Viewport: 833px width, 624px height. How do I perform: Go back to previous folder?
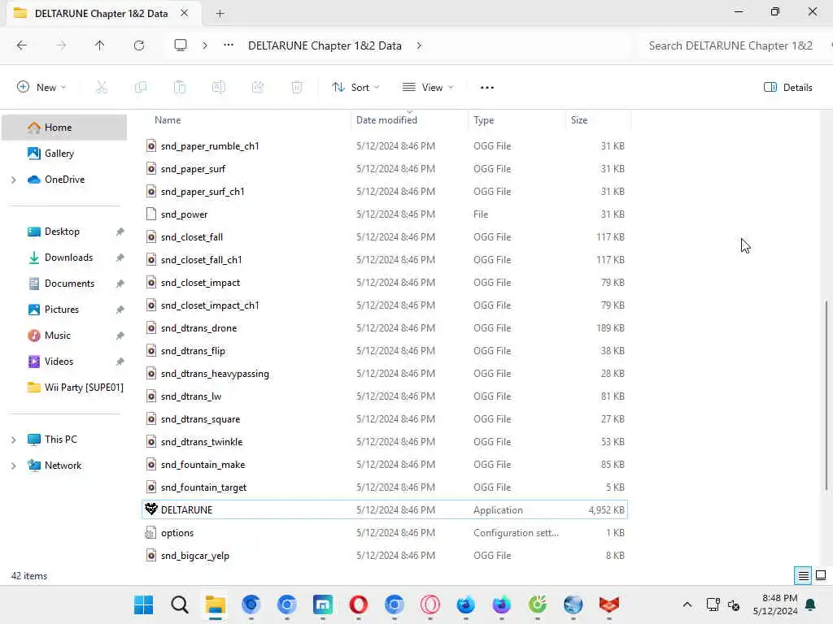pyautogui.click(x=22, y=45)
